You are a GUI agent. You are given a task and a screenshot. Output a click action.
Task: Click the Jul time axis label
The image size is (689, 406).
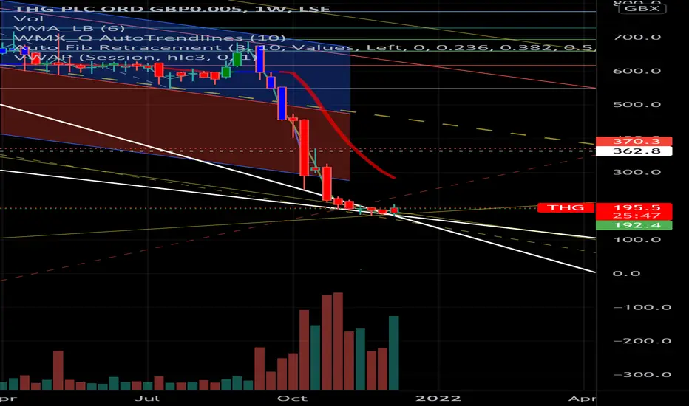[x=147, y=399]
